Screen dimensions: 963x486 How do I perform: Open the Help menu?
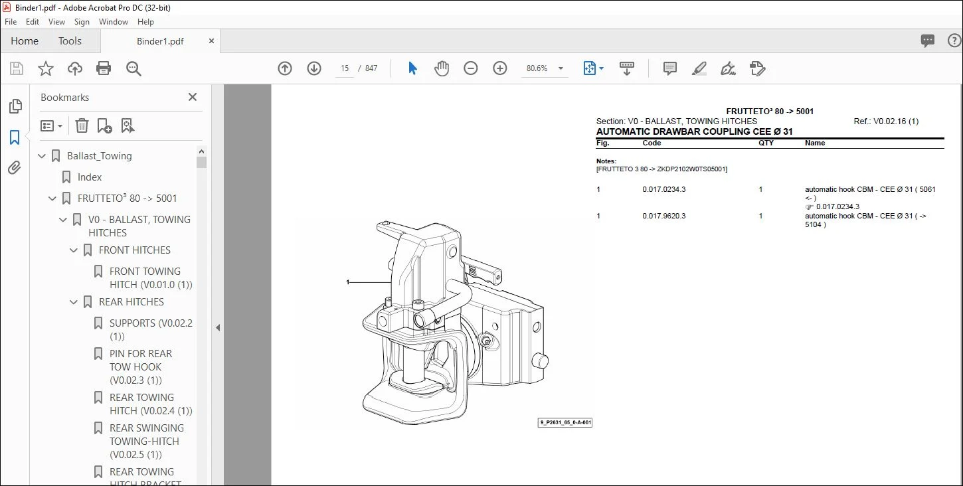point(144,22)
